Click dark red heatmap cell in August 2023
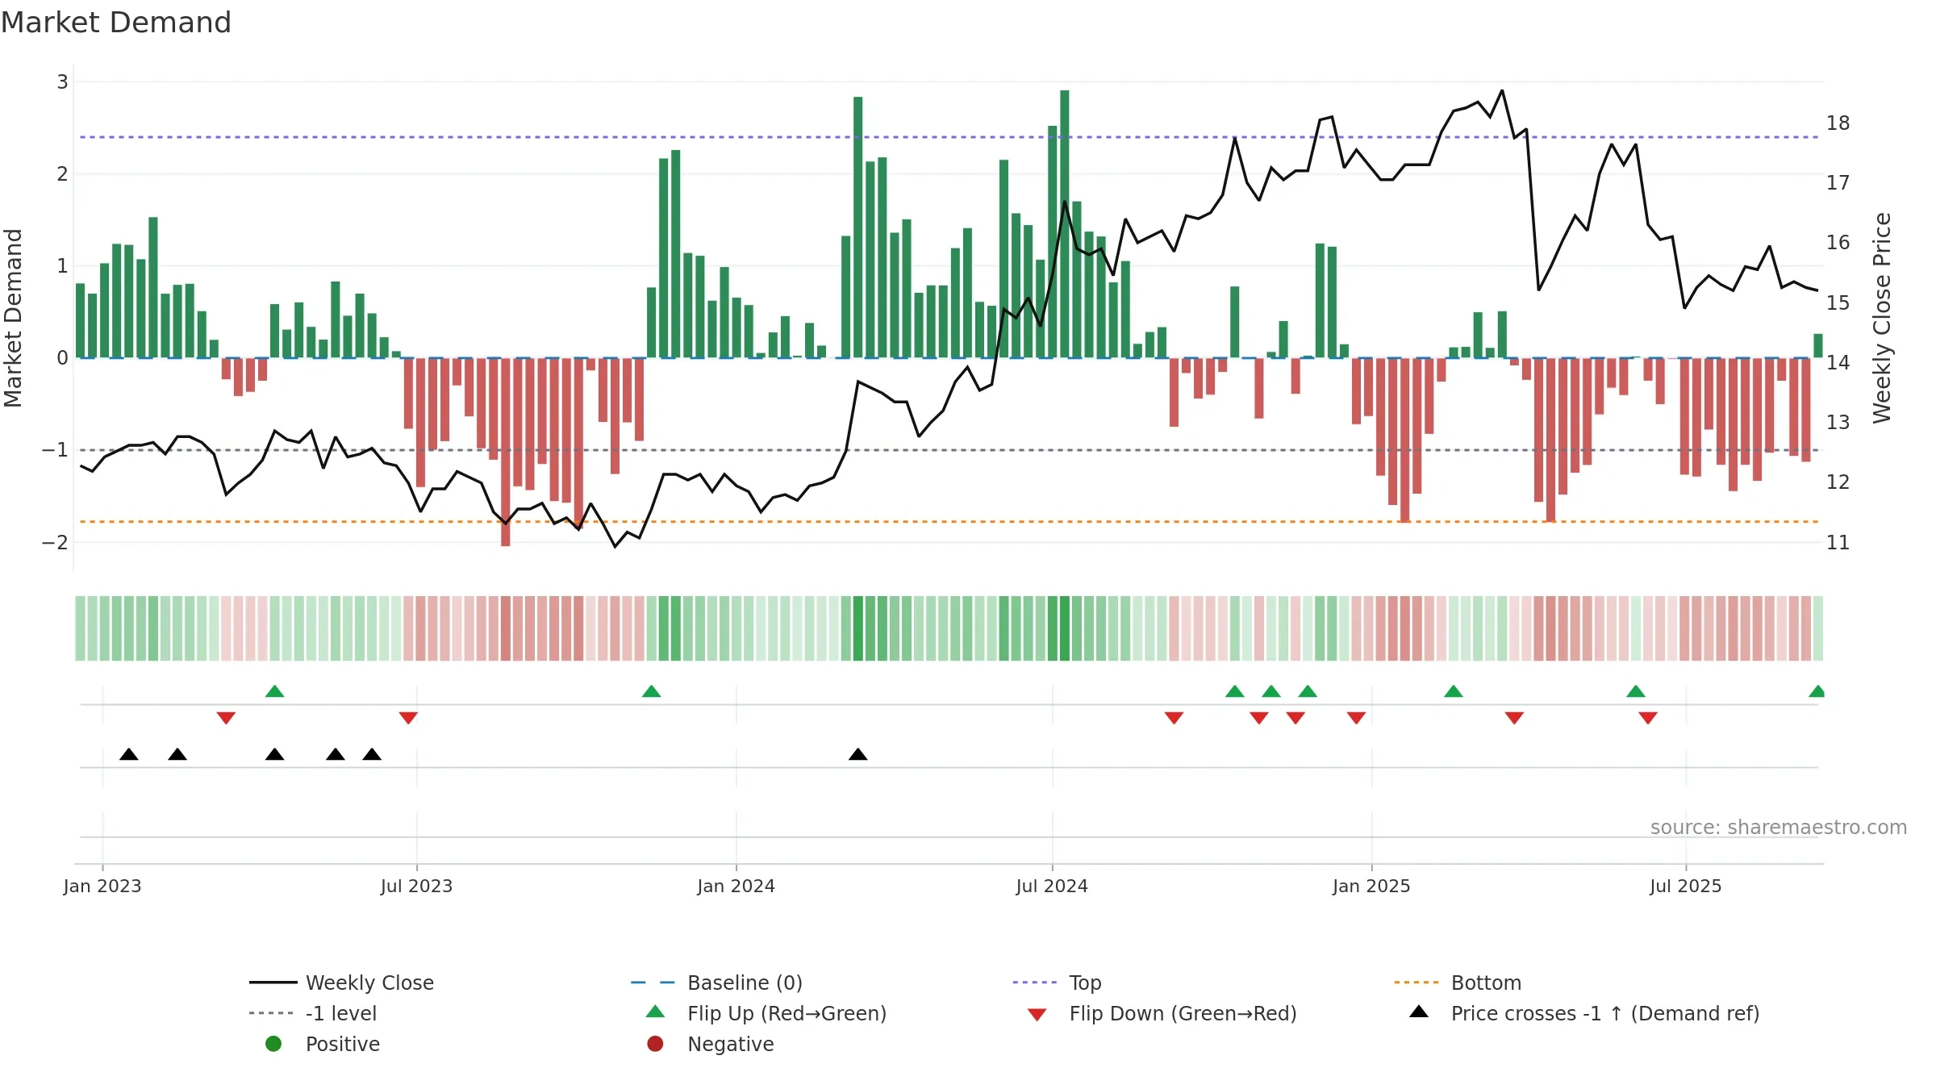The image size is (1936, 1089). tap(506, 628)
